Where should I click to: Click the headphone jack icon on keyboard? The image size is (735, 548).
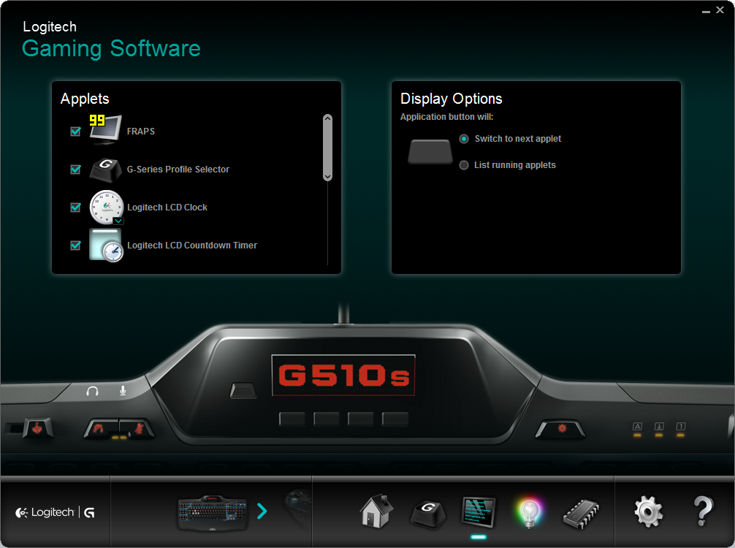92,391
